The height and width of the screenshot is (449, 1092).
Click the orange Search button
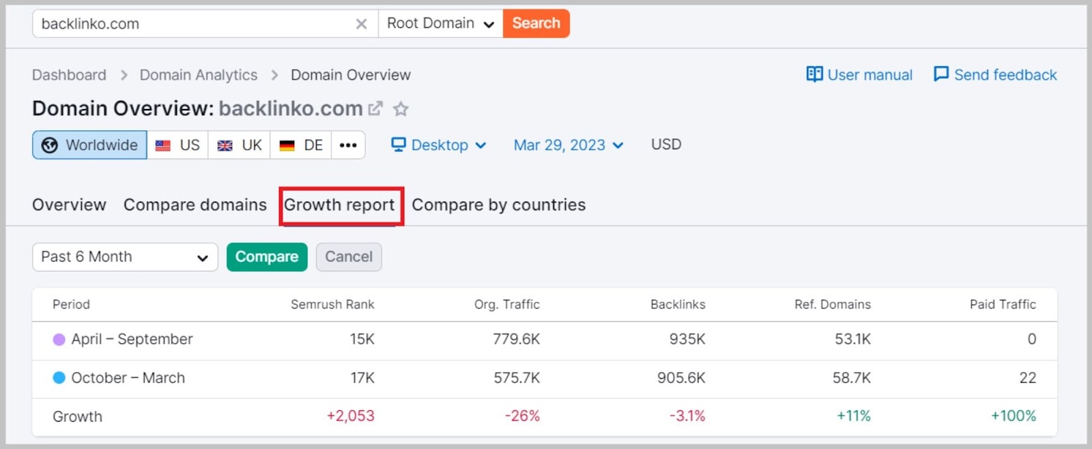click(536, 24)
